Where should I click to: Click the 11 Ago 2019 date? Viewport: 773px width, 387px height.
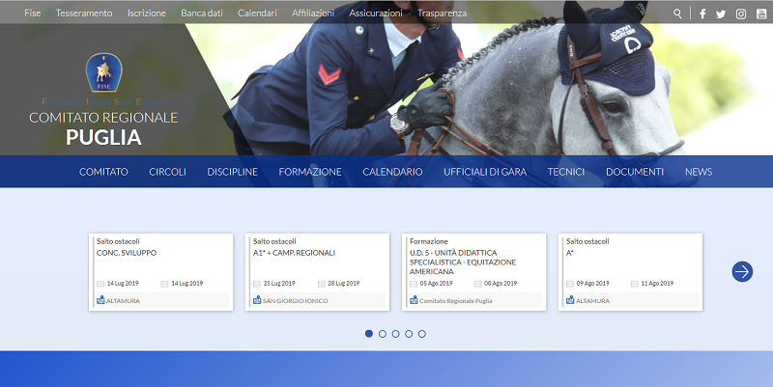click(657, 284)
